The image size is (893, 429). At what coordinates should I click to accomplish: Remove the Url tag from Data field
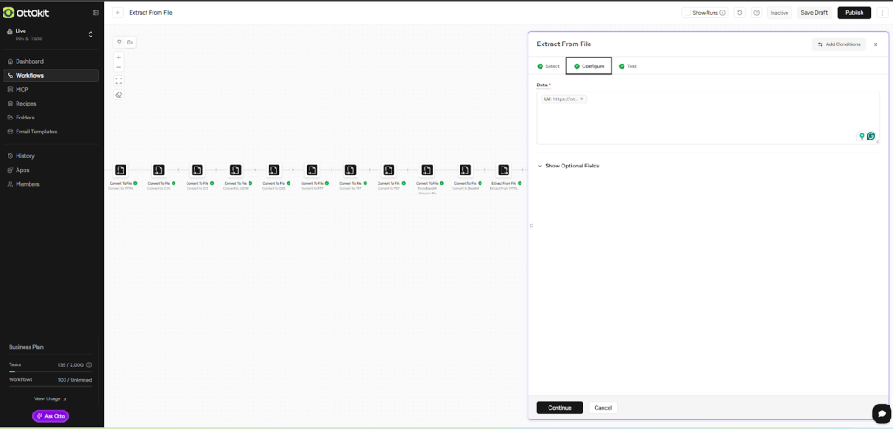coord(582,99)
